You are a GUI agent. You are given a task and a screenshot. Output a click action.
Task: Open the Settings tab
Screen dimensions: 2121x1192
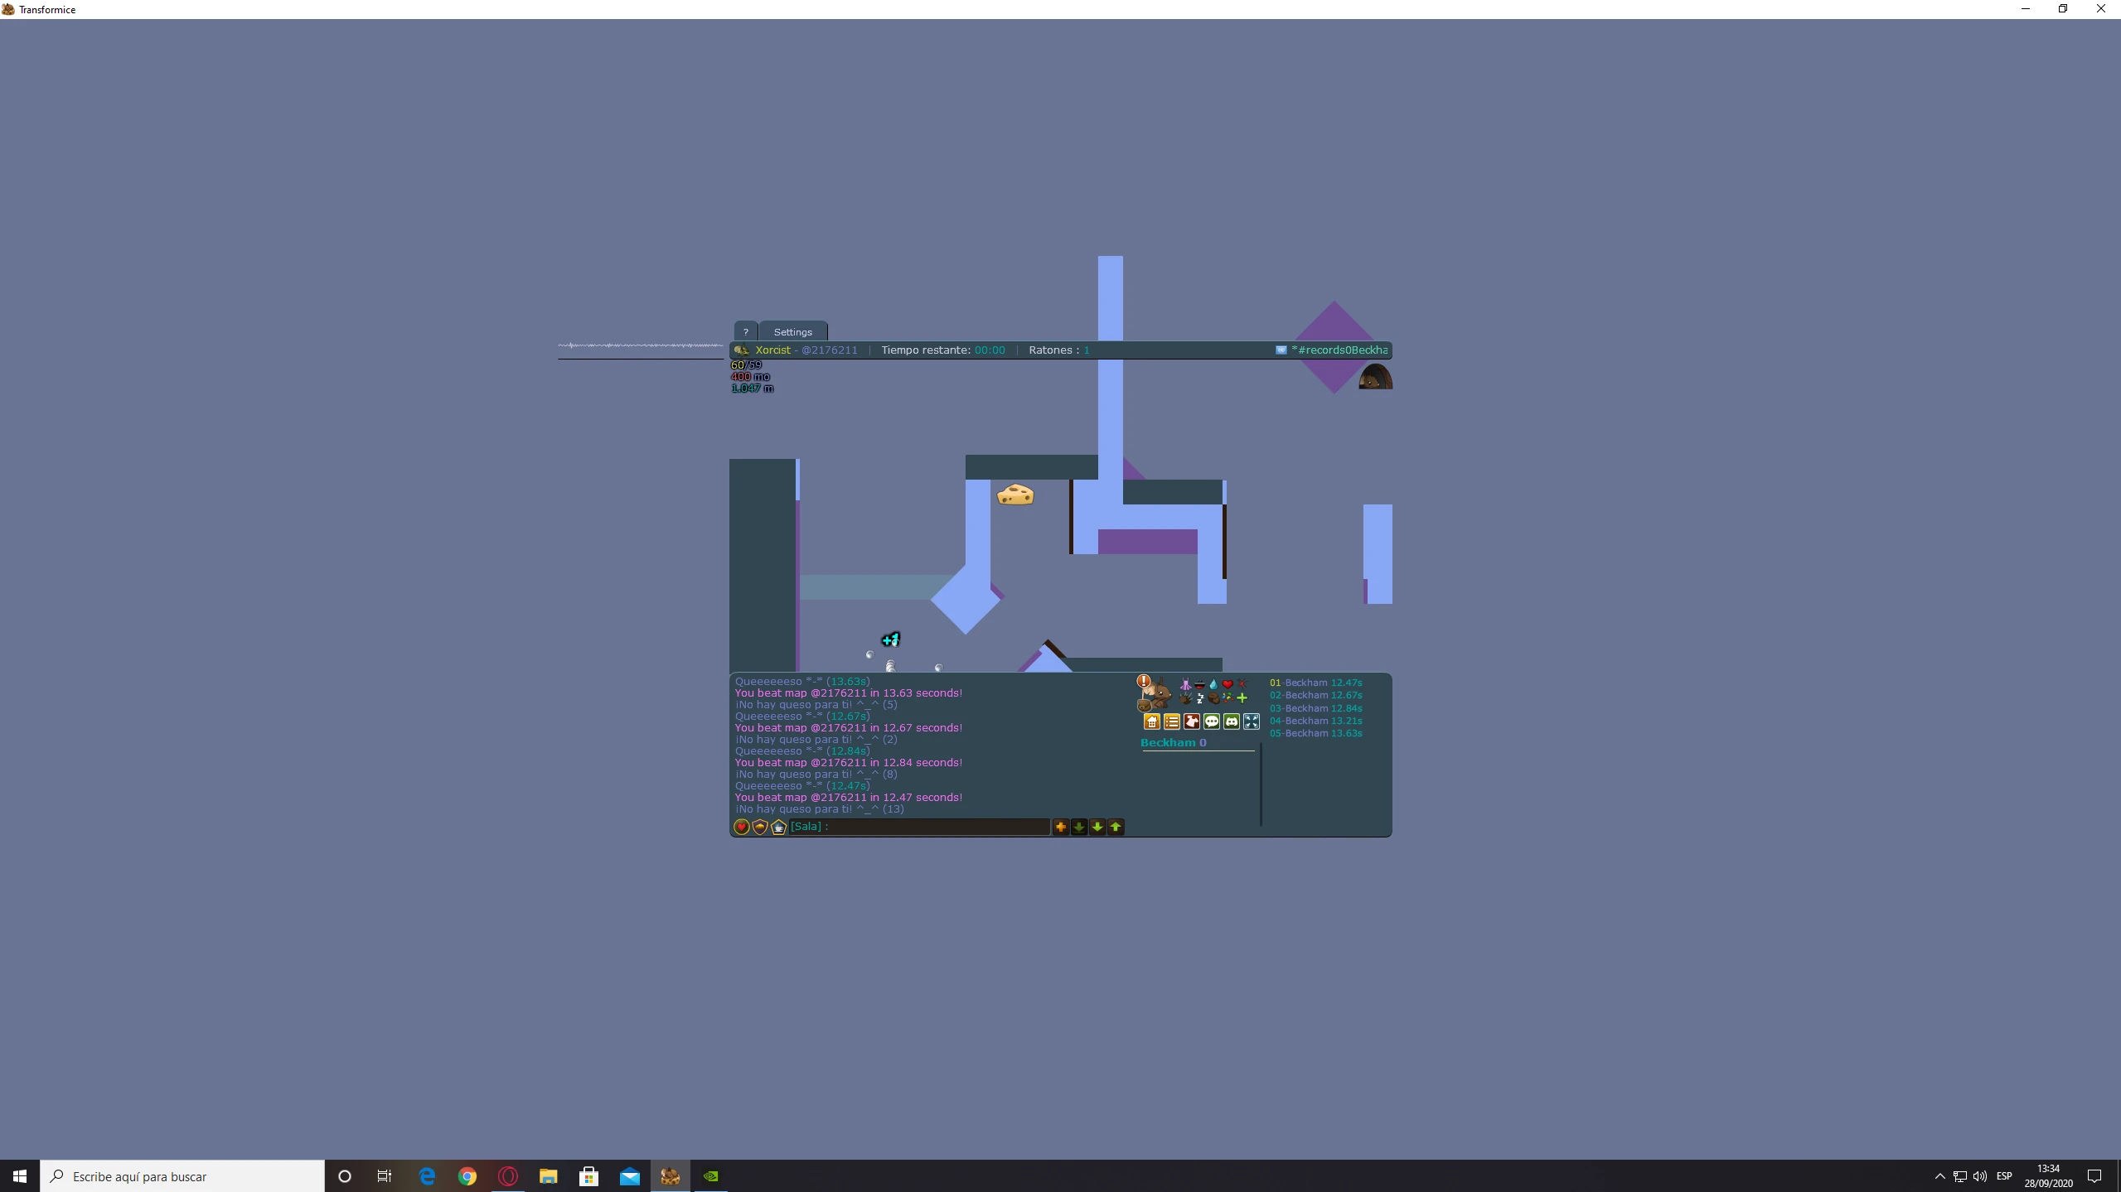click(793, 331)
